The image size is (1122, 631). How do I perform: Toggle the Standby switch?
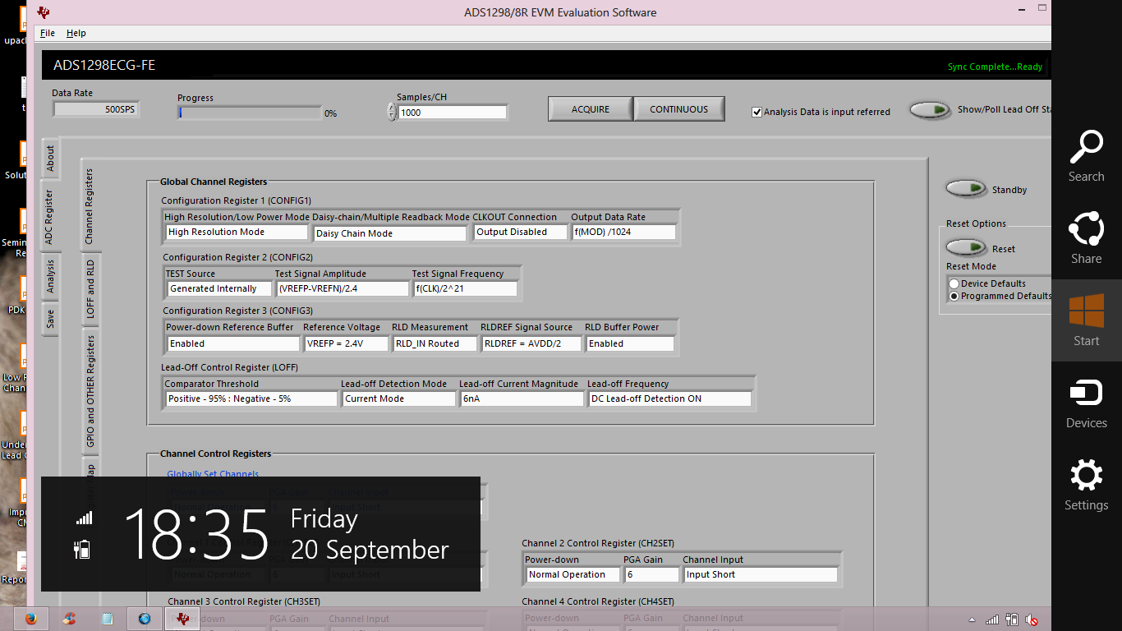tap(966, 189)
